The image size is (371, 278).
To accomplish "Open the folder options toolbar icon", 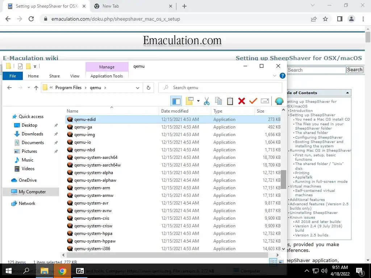I will tap(190, 101).
